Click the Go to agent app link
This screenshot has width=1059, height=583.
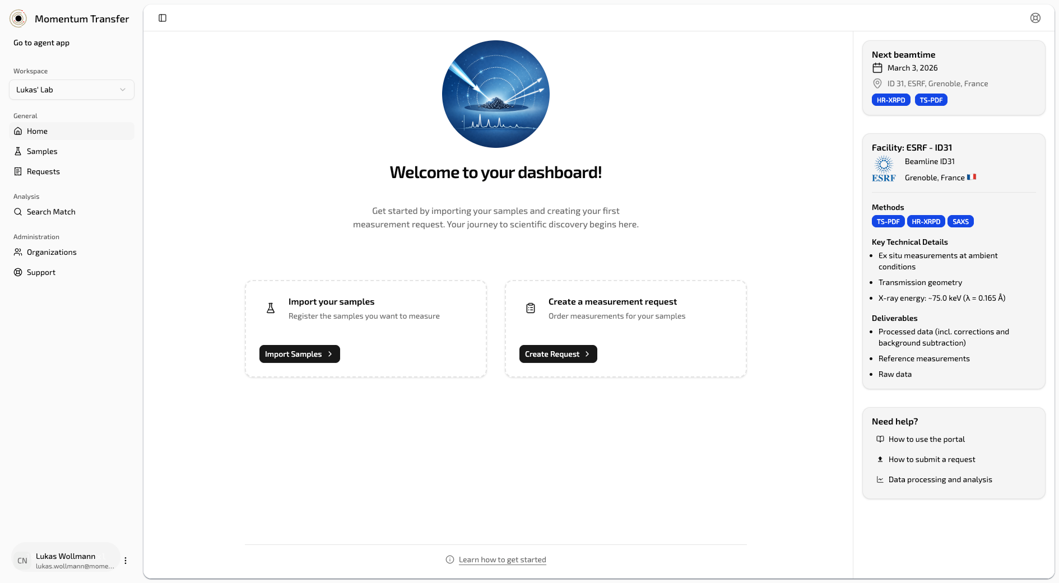coord(41,43)
